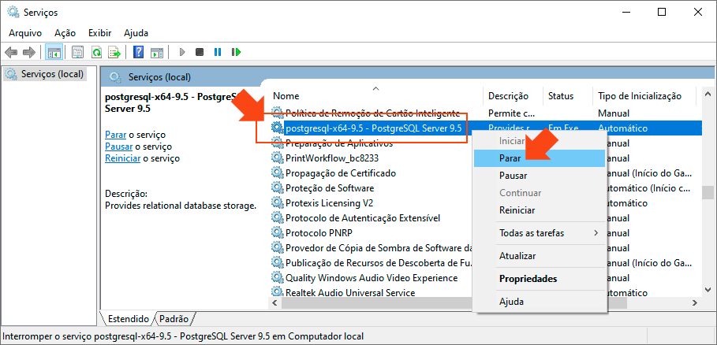Click the Pausar o serviço link
717x345 pixels.
(118, 147)
